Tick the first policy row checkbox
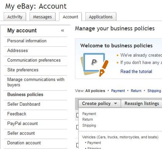This screenshot has width=162, height=149. click(77, 115)
